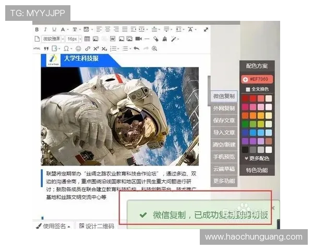Align text to the left
This screenshot has width=313, height=250.
(99, 30)
